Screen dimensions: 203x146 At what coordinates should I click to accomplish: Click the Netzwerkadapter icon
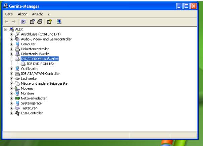click(x=17, y=98)
